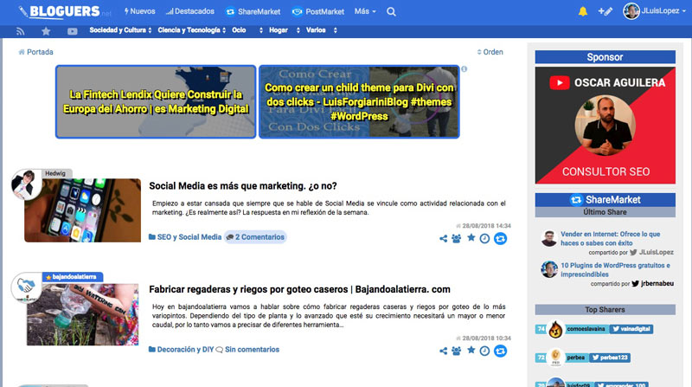This screenshot has width=692, height=387.
Task: Open the Bloguers.net logo home link
Action: [x=64, y=11]
